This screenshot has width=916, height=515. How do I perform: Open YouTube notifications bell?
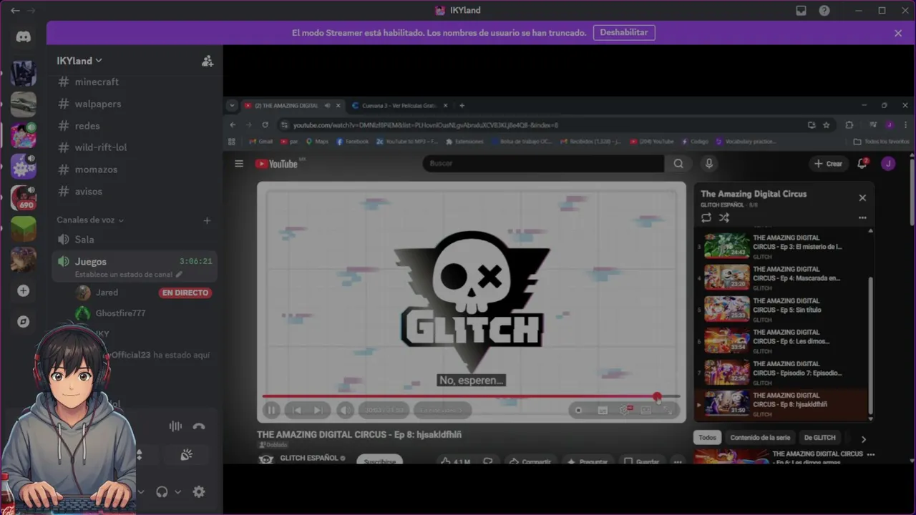[x=862, y=164]
